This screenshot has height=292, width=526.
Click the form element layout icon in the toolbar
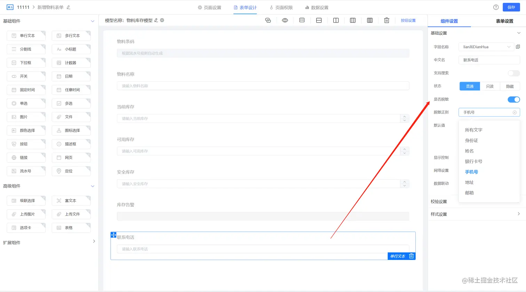coord(302,21)
